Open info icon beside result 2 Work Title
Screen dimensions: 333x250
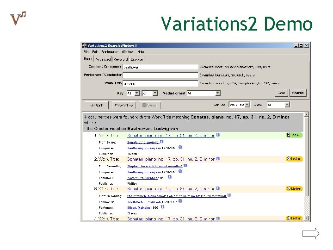point(218,159)
